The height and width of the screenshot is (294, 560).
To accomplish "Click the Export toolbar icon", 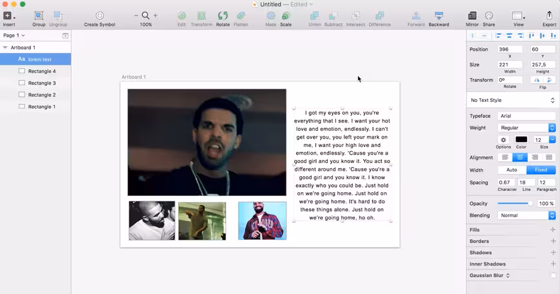I will [549, 15].
